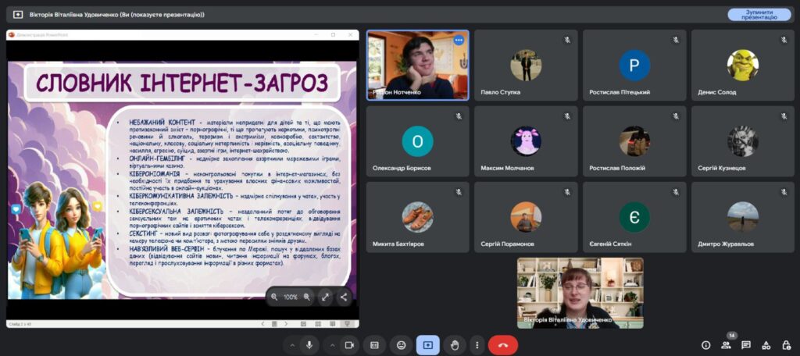Click the blue screen-share present button
Screen dimensions: 800x356
coord(428,344)
